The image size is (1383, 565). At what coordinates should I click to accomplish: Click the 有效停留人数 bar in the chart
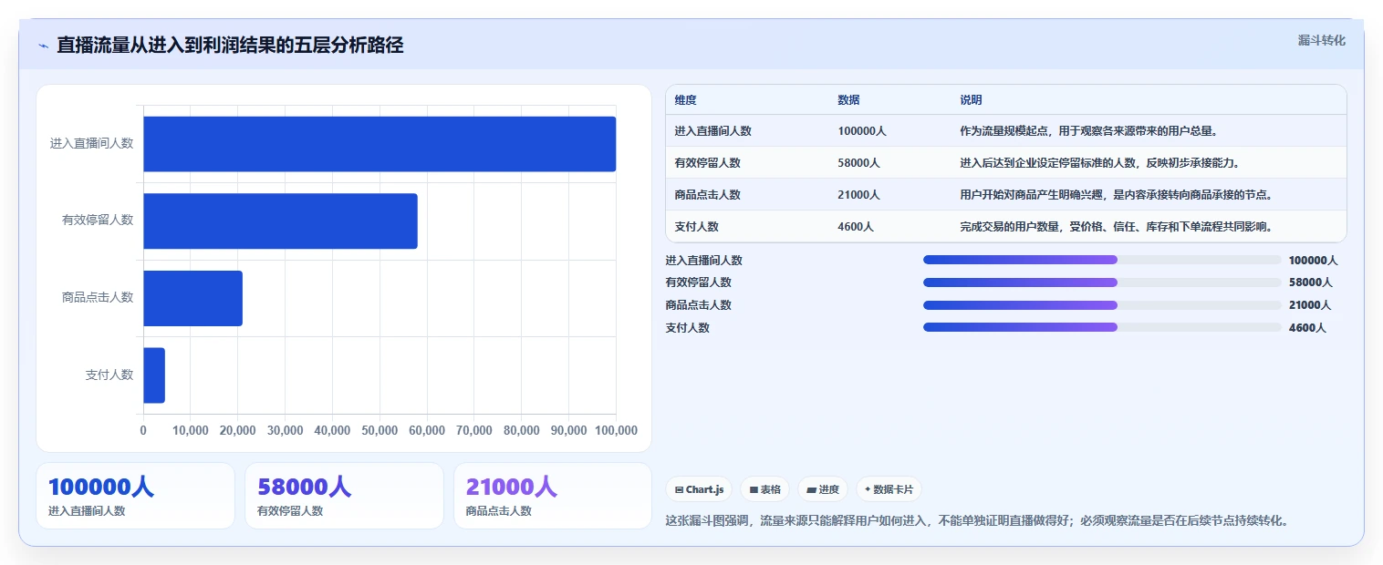[x=280, y=221]
